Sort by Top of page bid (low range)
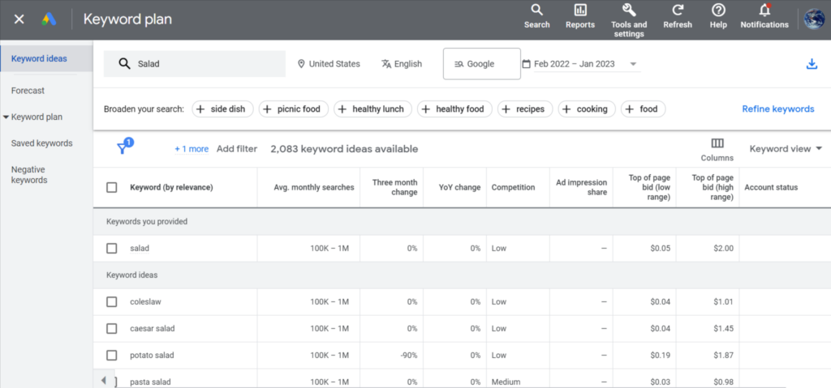 coord(649,187)
